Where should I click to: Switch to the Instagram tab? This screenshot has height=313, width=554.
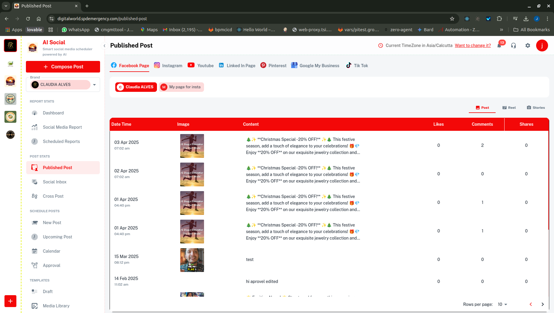[168, 66]
